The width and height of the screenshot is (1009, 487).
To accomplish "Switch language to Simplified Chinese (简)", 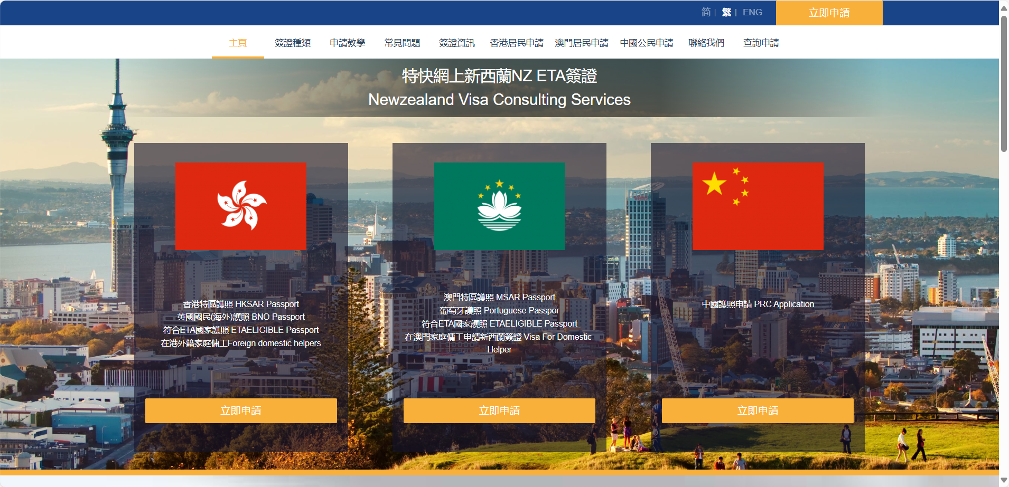I will tap(706, 12).
